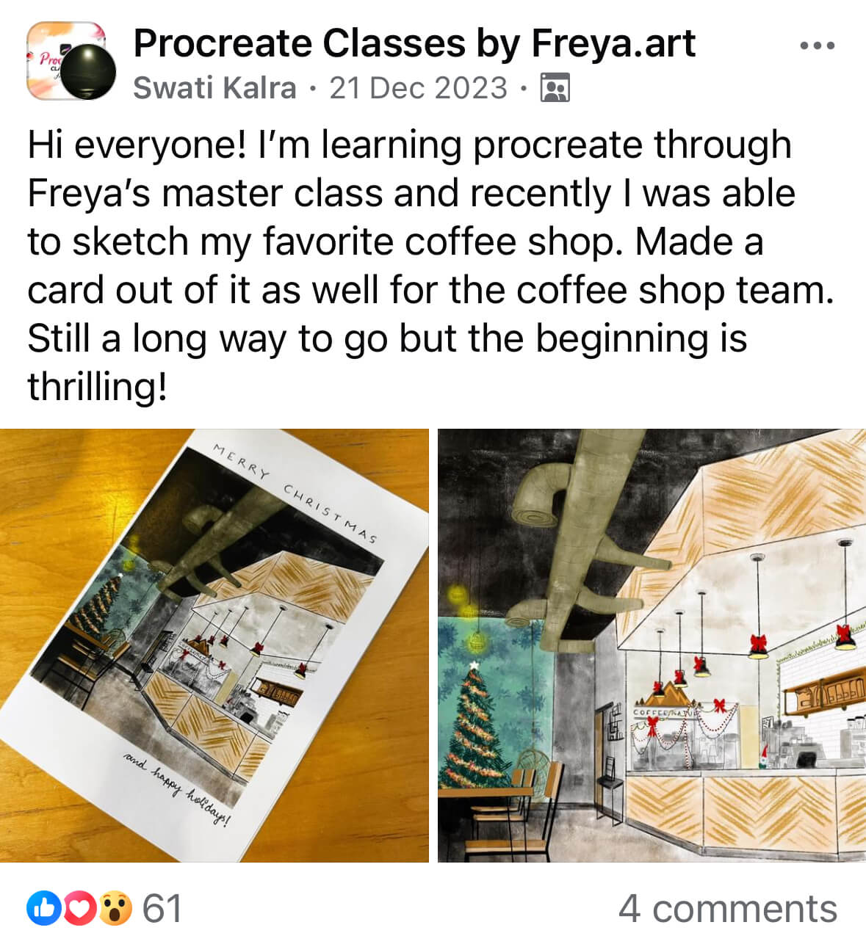The image size is (866, 947).
Task: Open the 4 comments thread
Action: [x=727, y=908]
